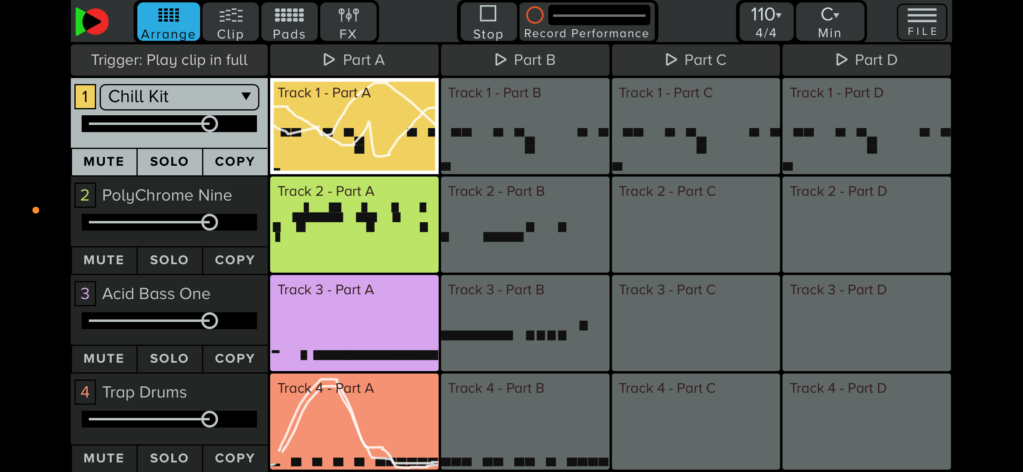The image size is (1023, 472).
Task: Select track number 2 badge
Action: tap(85, 195)
